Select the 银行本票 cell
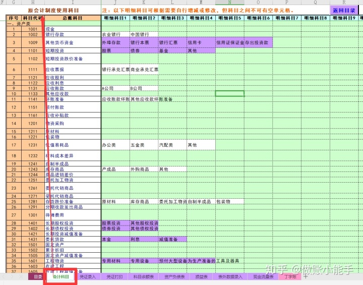The width and height of the screenshot is (363, 285). (x=144, y=42)
